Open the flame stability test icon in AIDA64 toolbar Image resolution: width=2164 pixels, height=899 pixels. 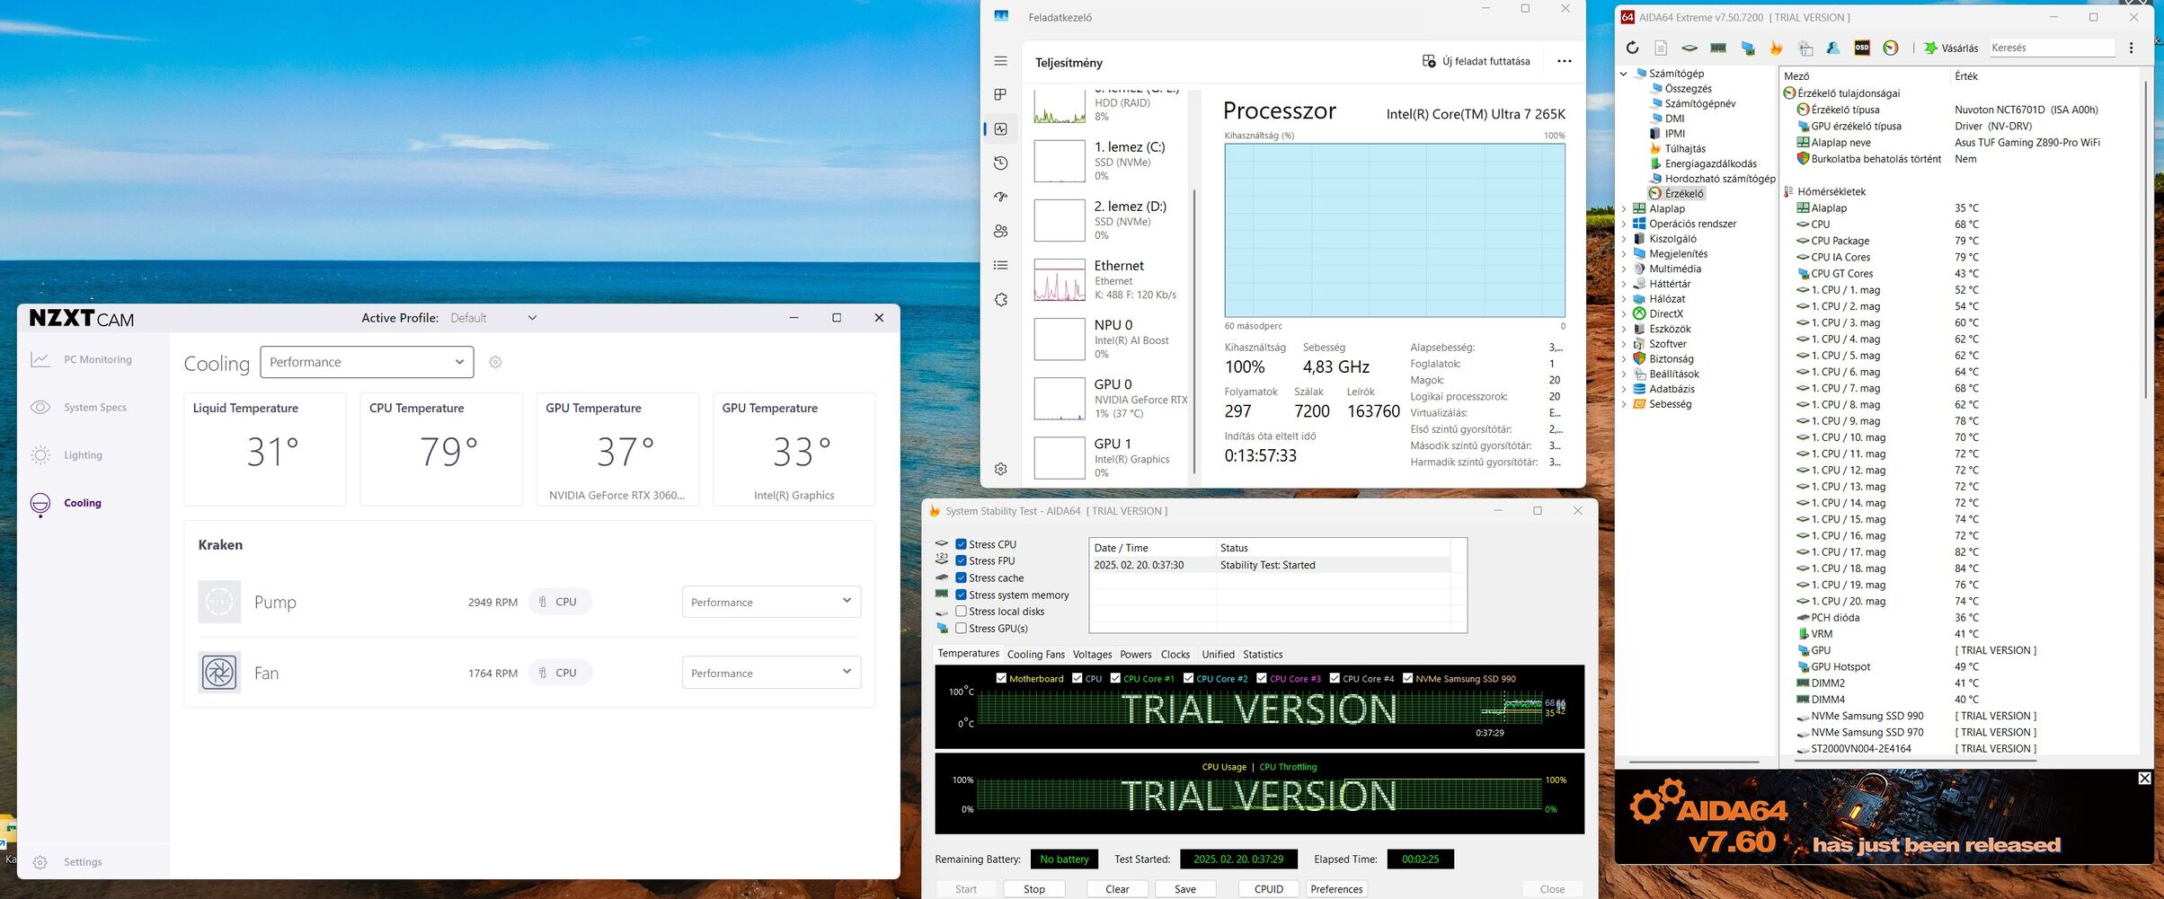(1776, 48)
